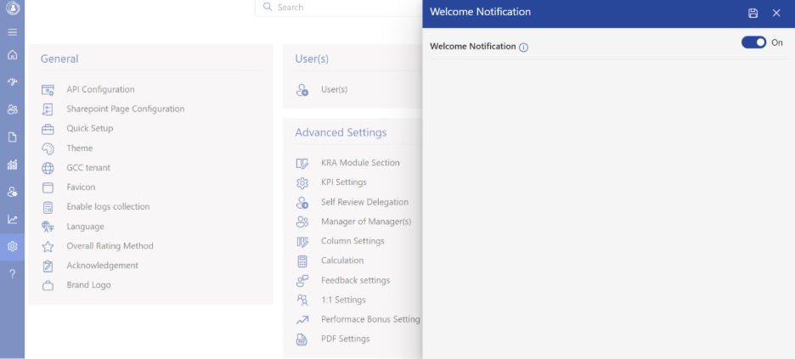Click the Favicon window icon
Viewport: 795px width, 359px height.
point(48,188)
